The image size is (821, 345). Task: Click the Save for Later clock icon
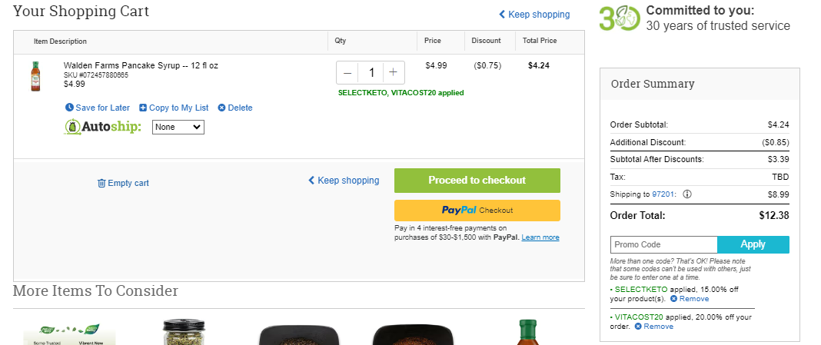(x=70, y=108)
